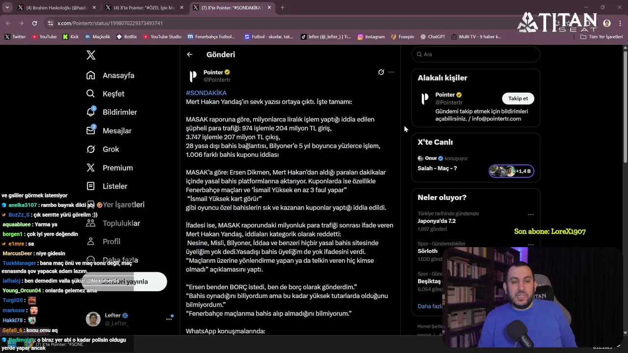628x353 pixels.
Task: Reload page with browser refresh icon
Action: point(34,23)
